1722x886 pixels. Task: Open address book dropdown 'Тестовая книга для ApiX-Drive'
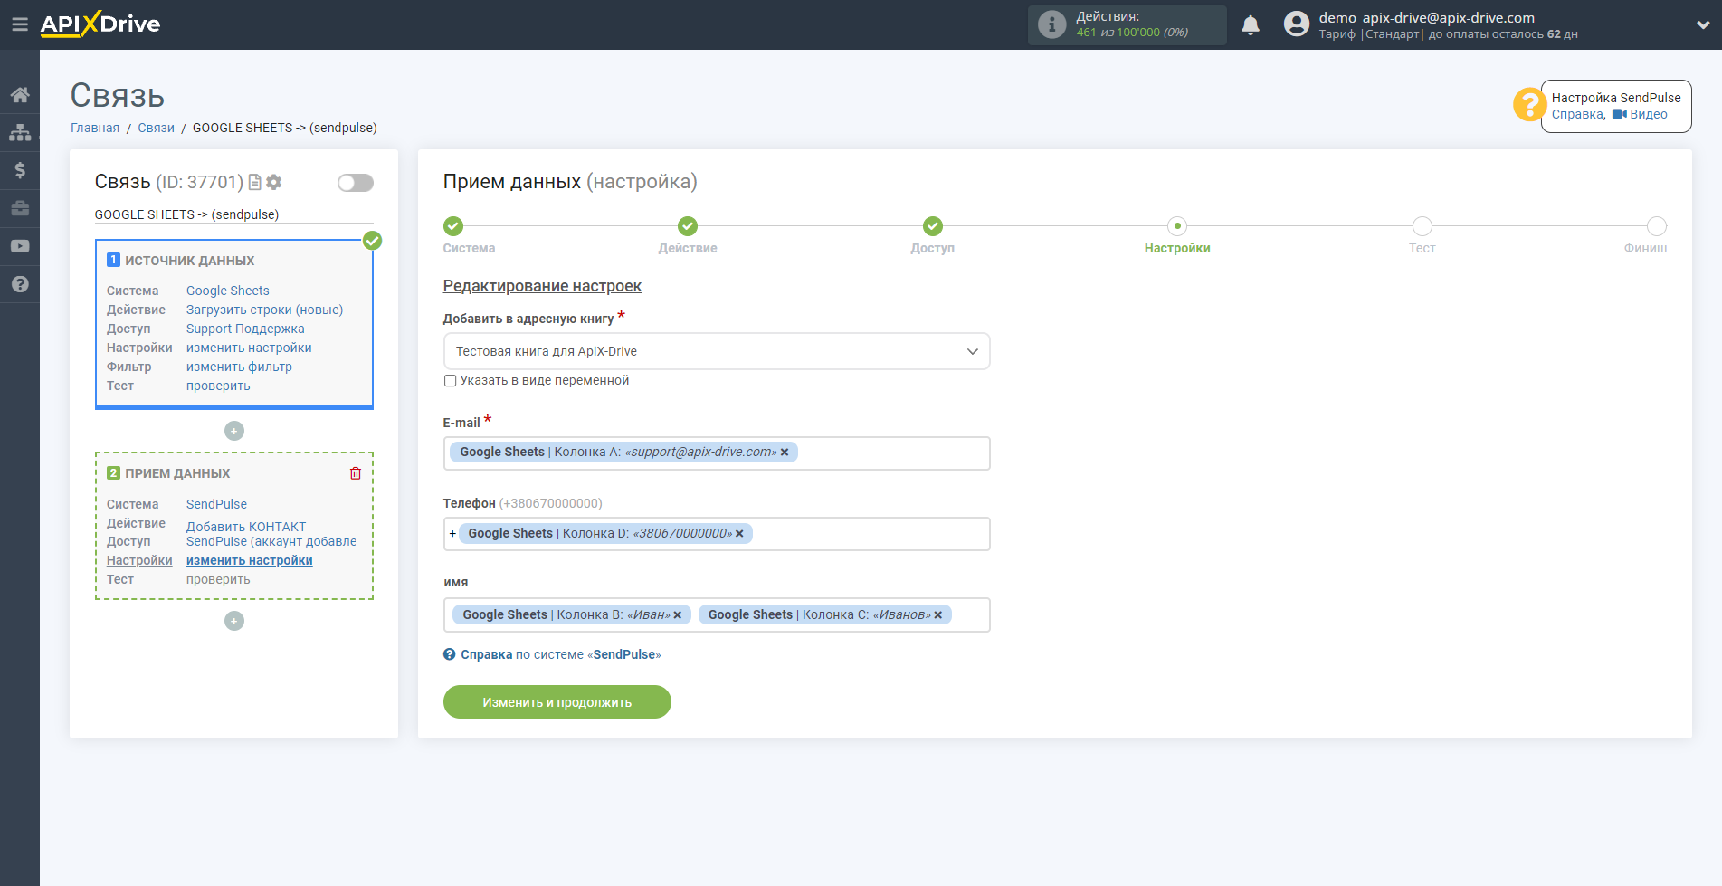pos(717,351)
